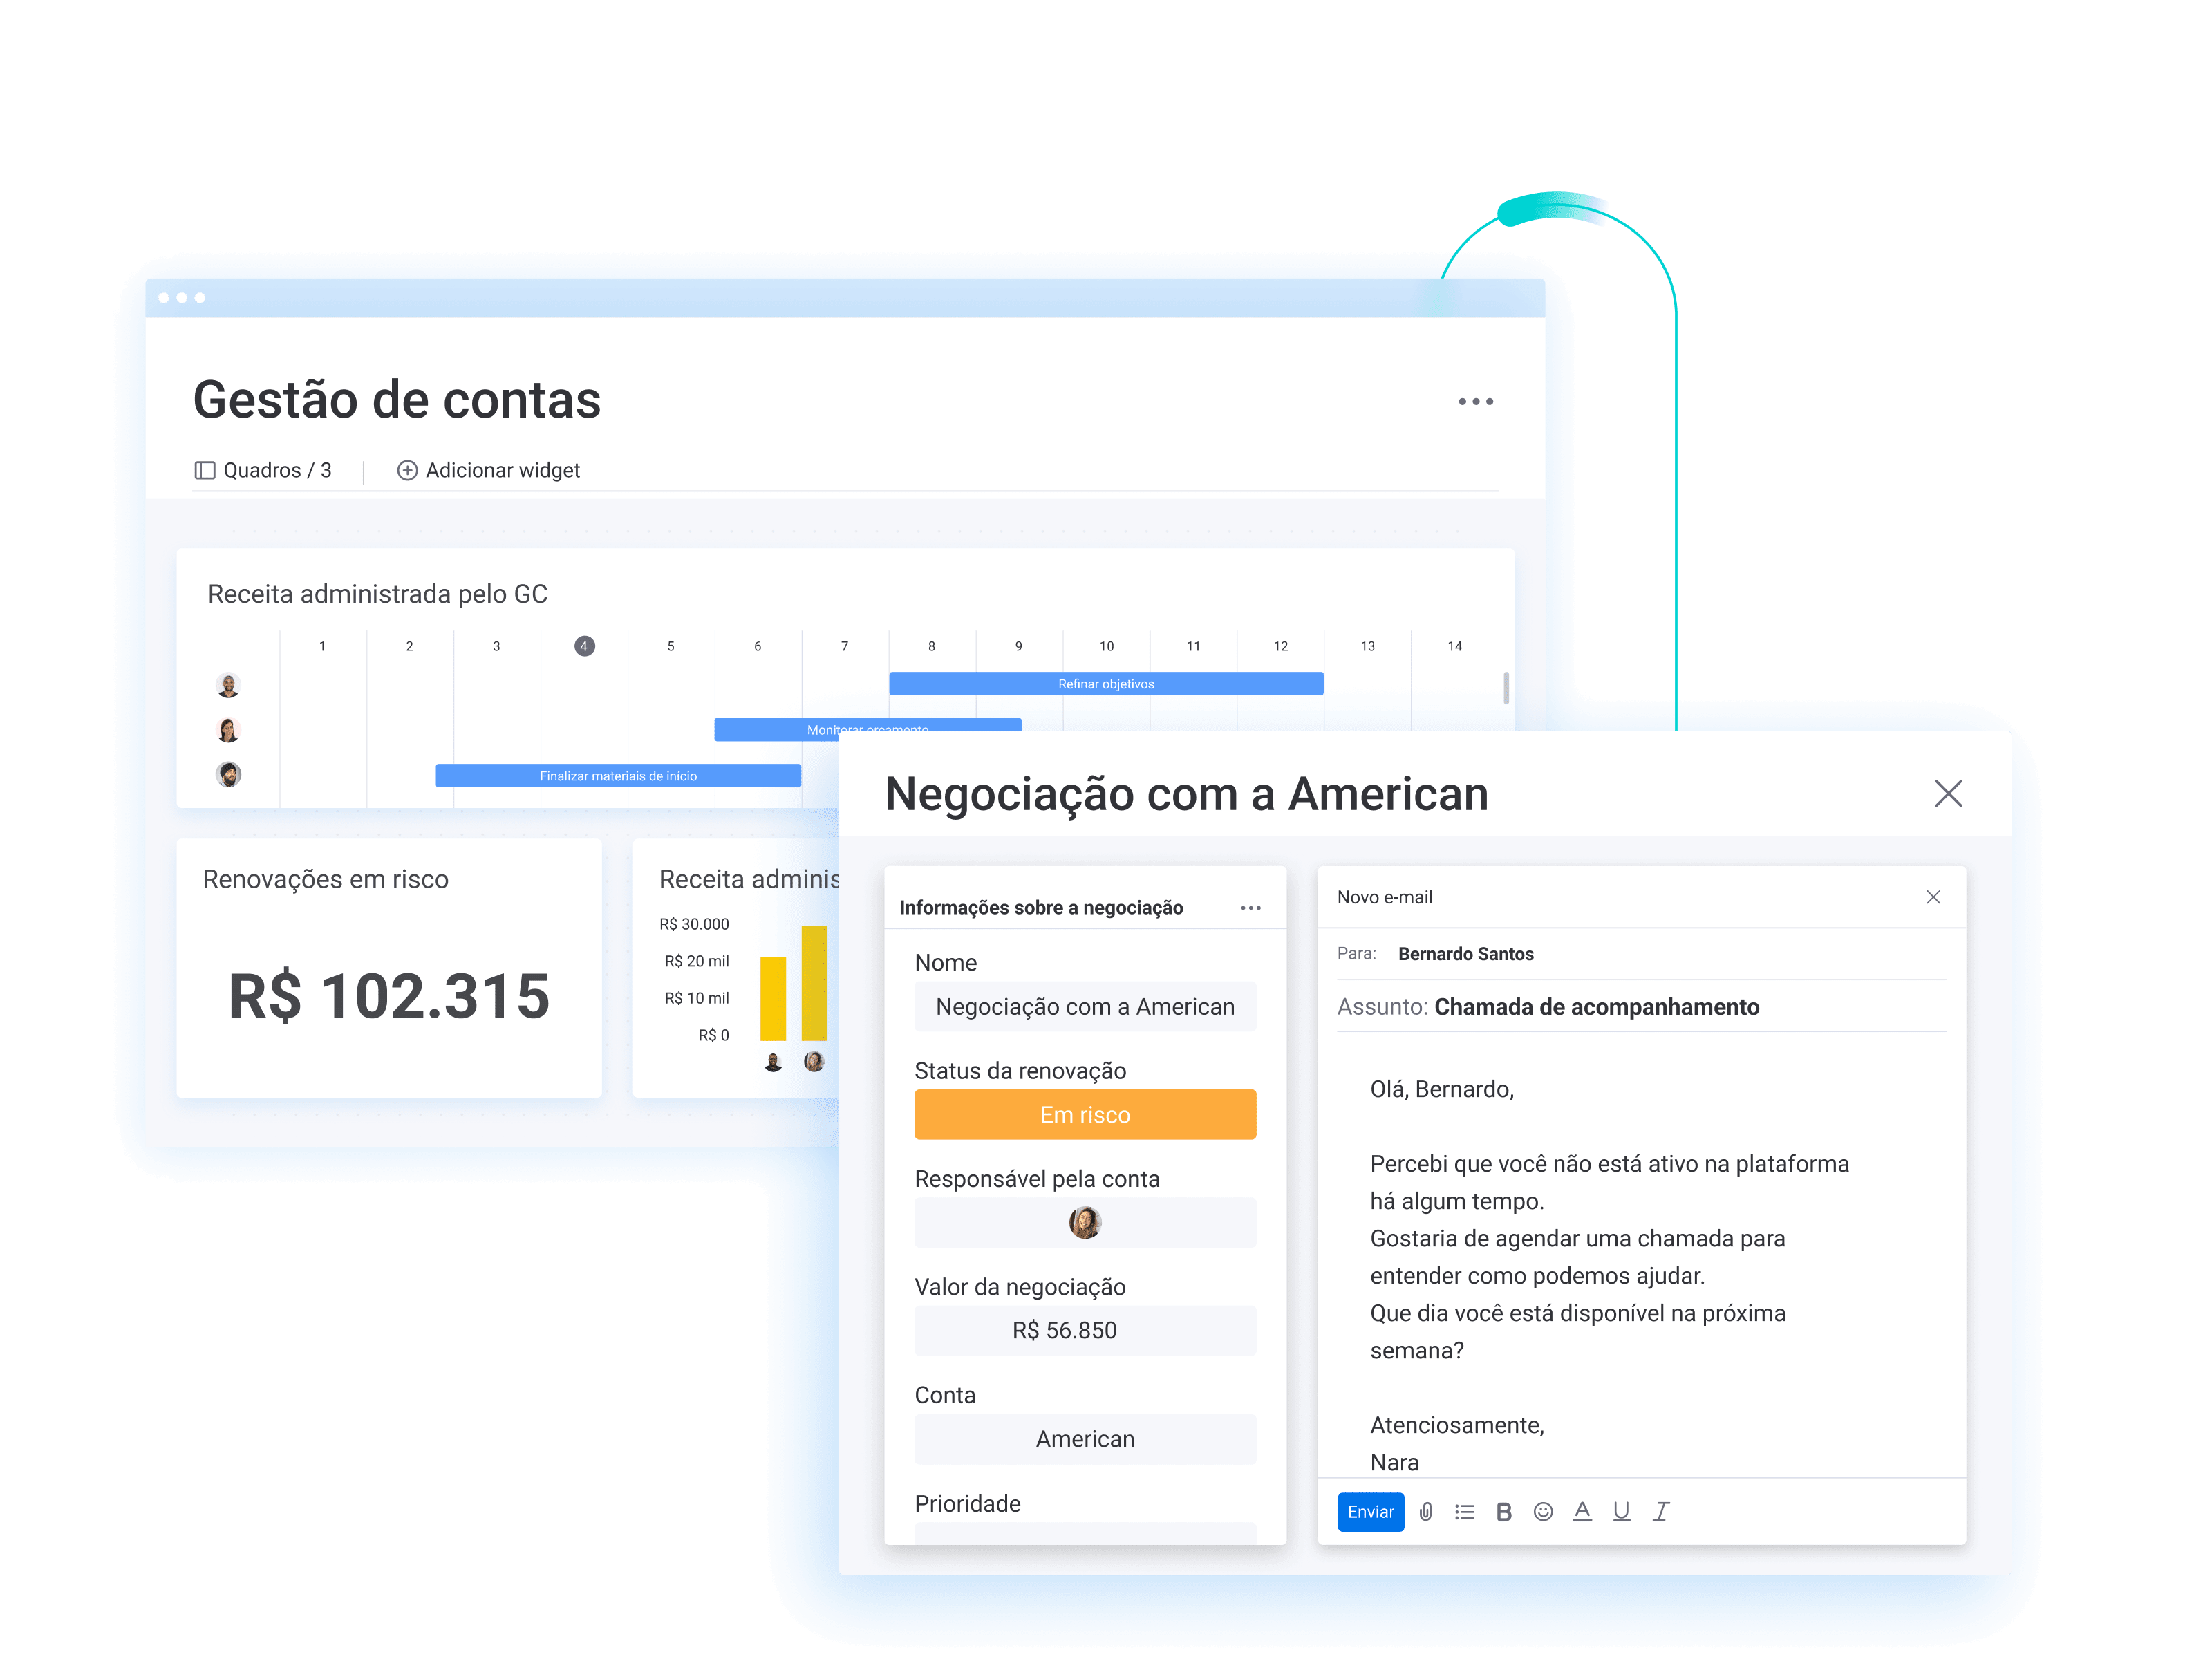Screen dimensions: 2212x1659
Task: Click the Assunto input field in email
Action: point(1639,1007)
